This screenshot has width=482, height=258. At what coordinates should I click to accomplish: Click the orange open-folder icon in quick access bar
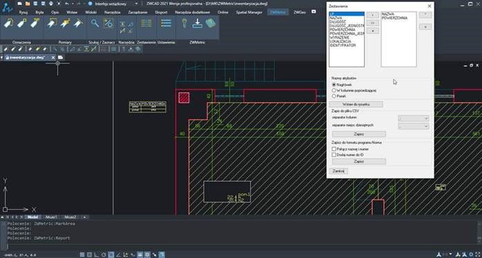28,3
